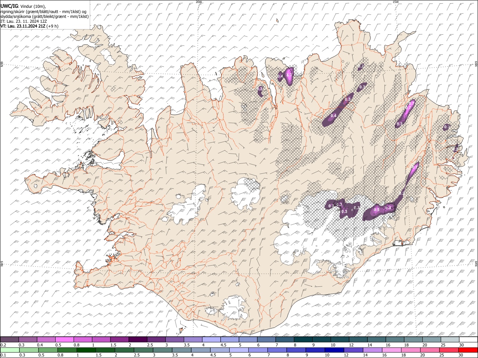The width and height of the screenshot is (478, 358).
Task: Pick lower-row dark green swatch between 1 and 1.5
Action: coord(86,350)
